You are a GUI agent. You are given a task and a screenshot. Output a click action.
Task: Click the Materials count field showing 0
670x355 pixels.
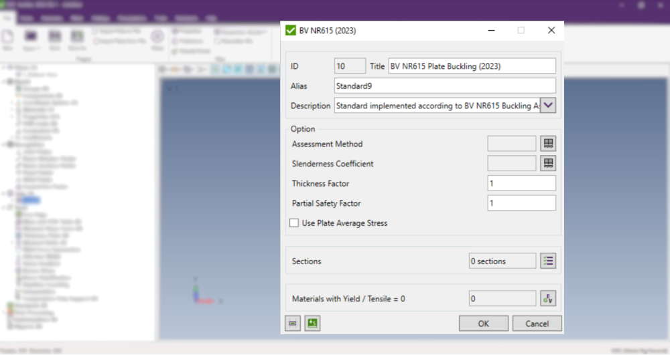click(x=503, y=298)
